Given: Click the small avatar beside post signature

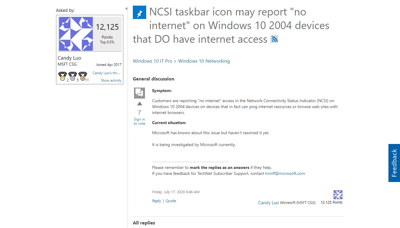Looking at the screenshot, I should 338,195.
